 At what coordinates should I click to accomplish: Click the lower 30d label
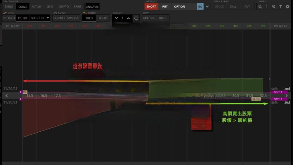[x=287, y=103]
